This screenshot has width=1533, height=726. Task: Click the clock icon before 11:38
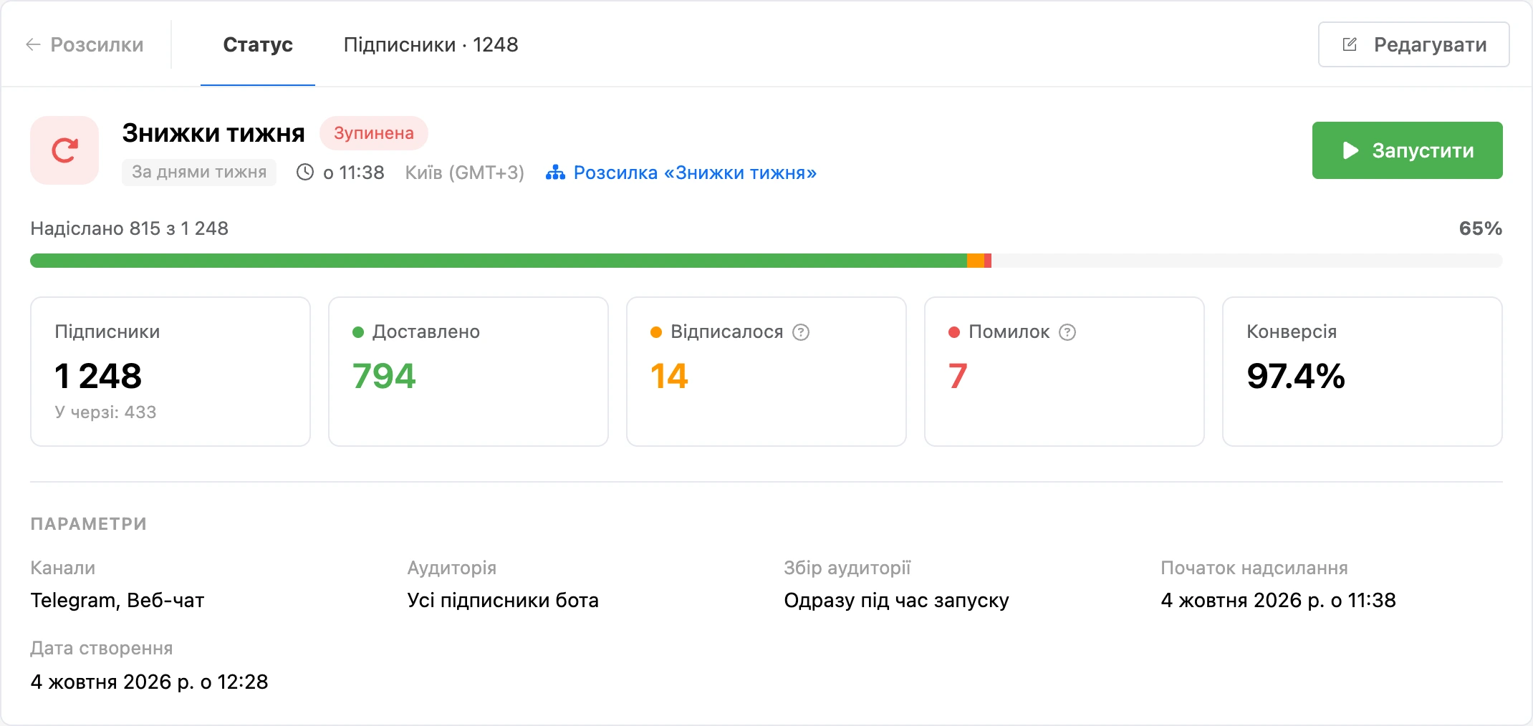point(305,172)
